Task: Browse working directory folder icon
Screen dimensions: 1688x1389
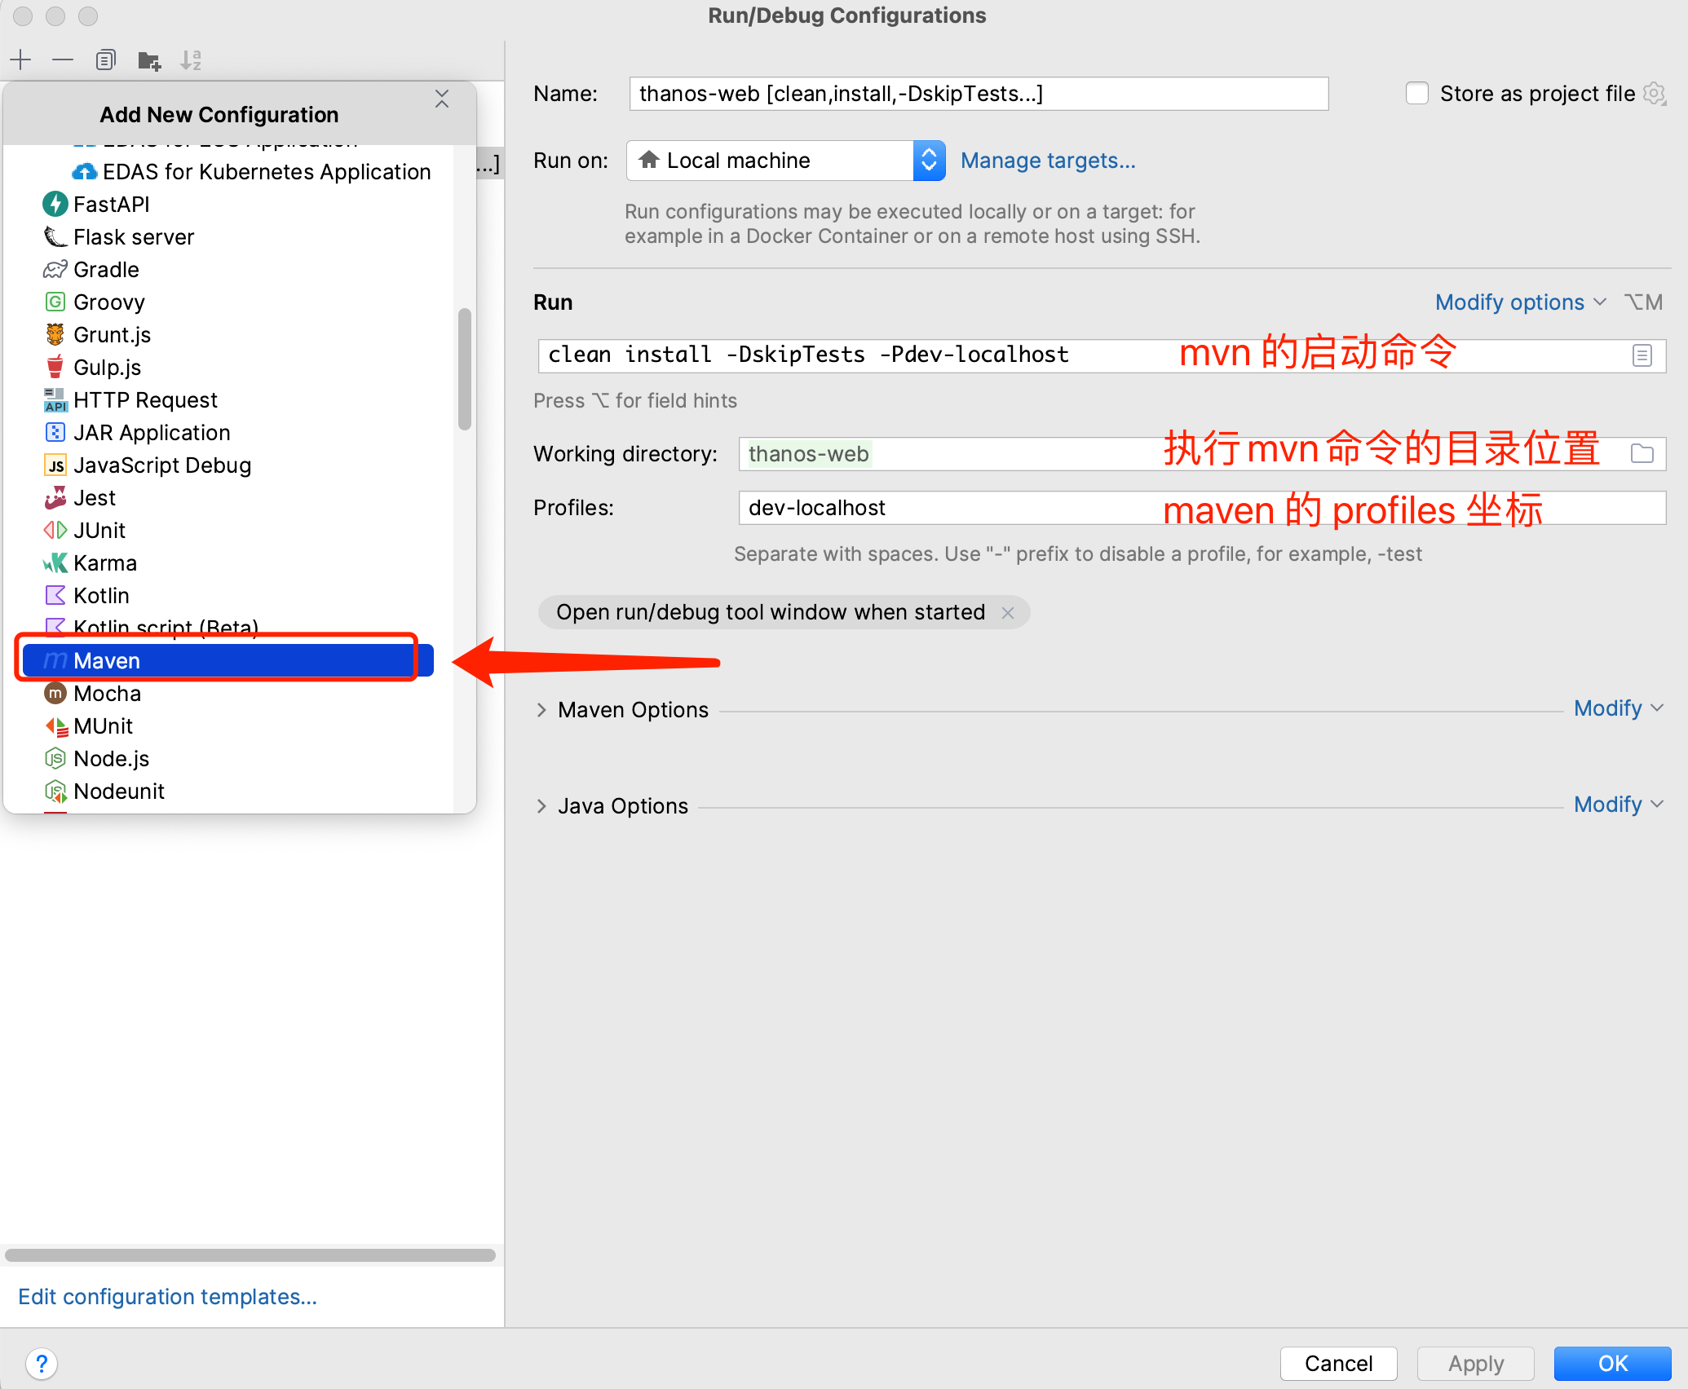Action: 1642,454
